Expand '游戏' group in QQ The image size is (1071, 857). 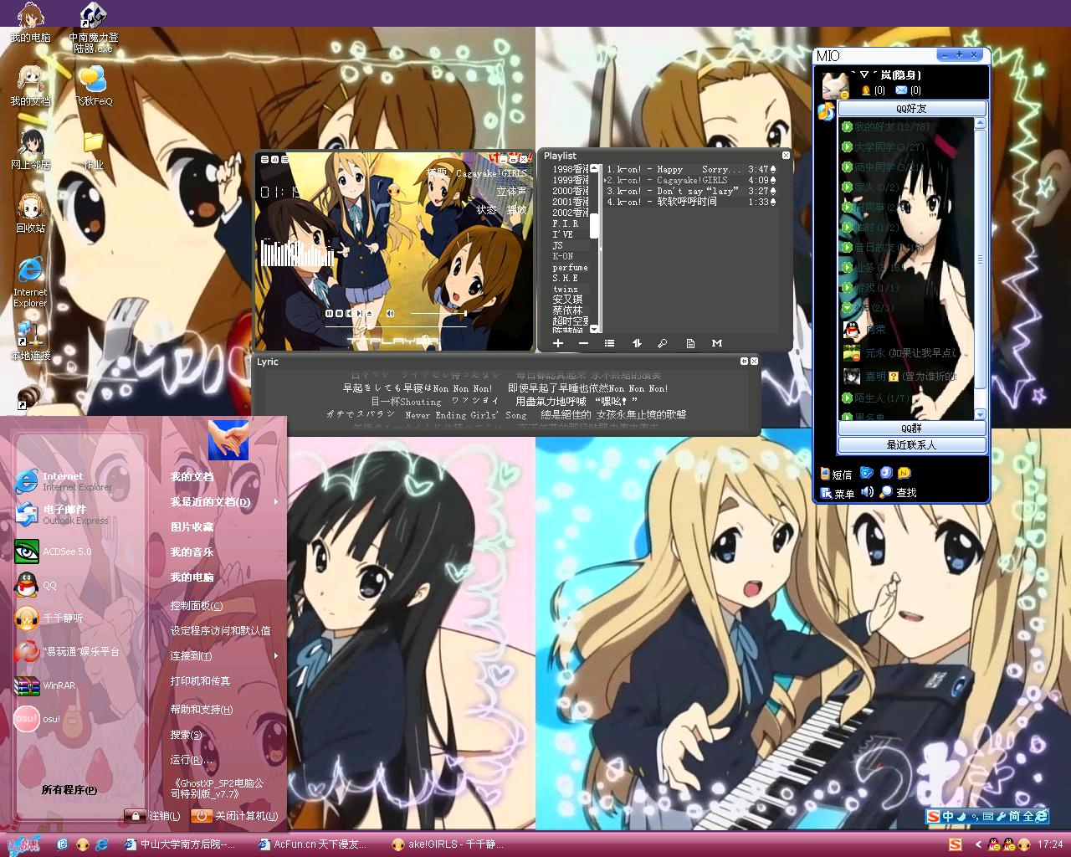(x=871, y=288)
